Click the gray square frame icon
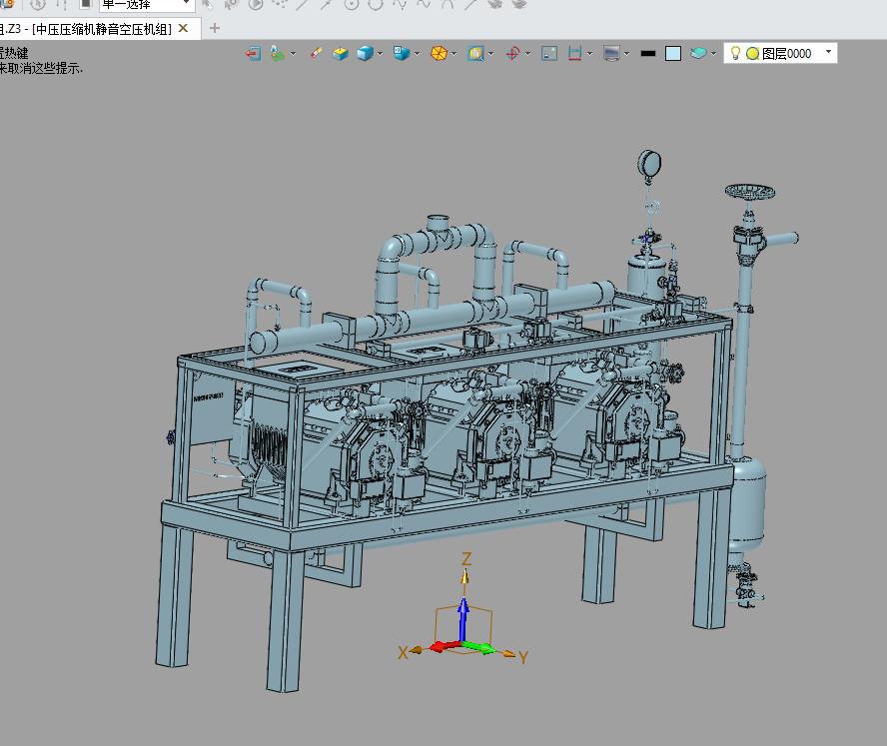The image size is (887, 746). (x=549, y=54)
